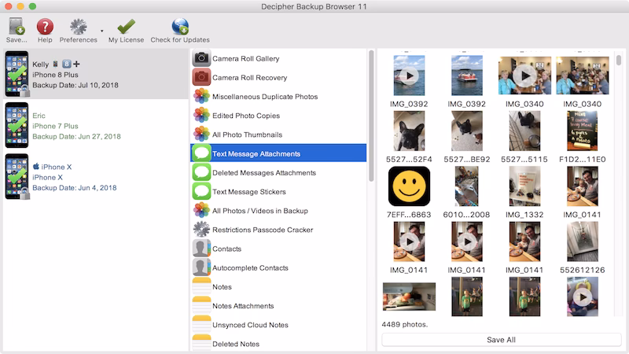Image resolution: width=629 pixels, height=354 pixels.
Task: Select Kelly's iPhone 8 Plus backup icon
Action: tap(17, 74)
